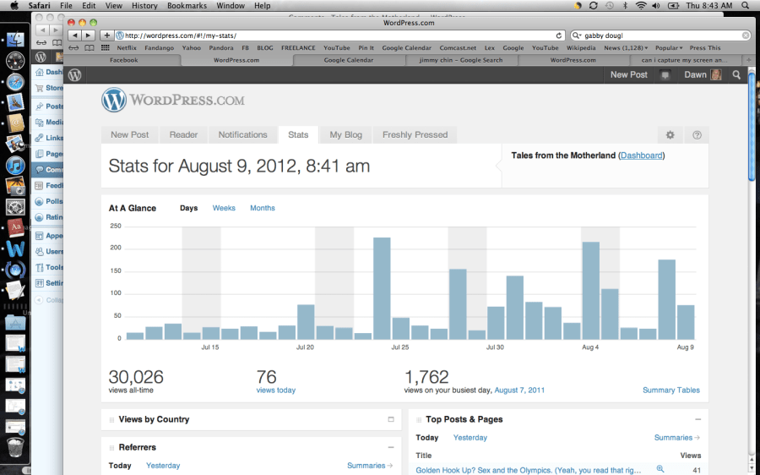Open the notifications speech bubble icon
Viewport: 760px width, 475px height.
click(665, 75)
